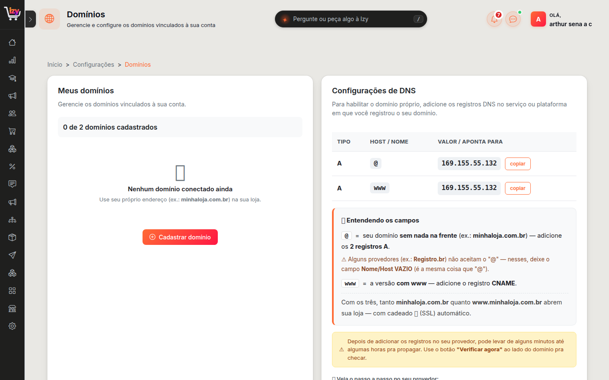Open the hierarchy tree sidebar icon
Image resolution: width=609 pixels, height=380 pixels.
(x=12, y=220)
